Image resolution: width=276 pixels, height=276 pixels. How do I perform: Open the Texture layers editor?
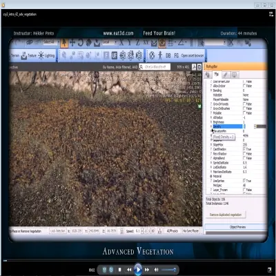click(29, 56)
